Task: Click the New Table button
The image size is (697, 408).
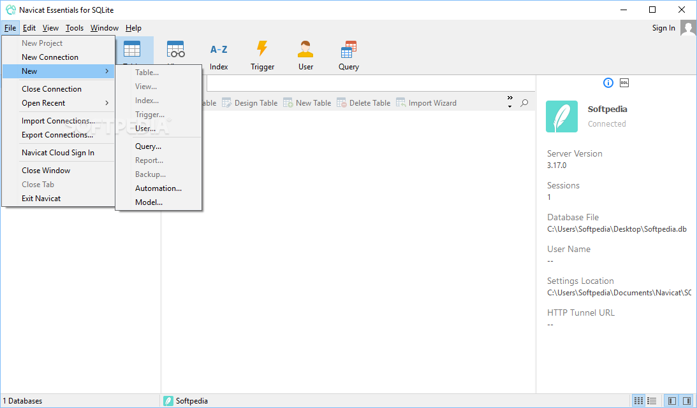Action: 307,103
